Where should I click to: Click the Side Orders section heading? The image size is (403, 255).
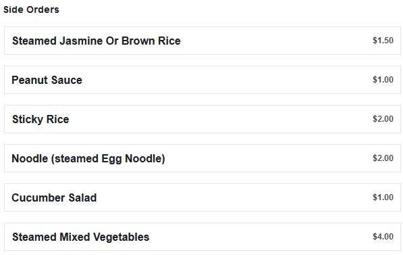click(31, 9)
